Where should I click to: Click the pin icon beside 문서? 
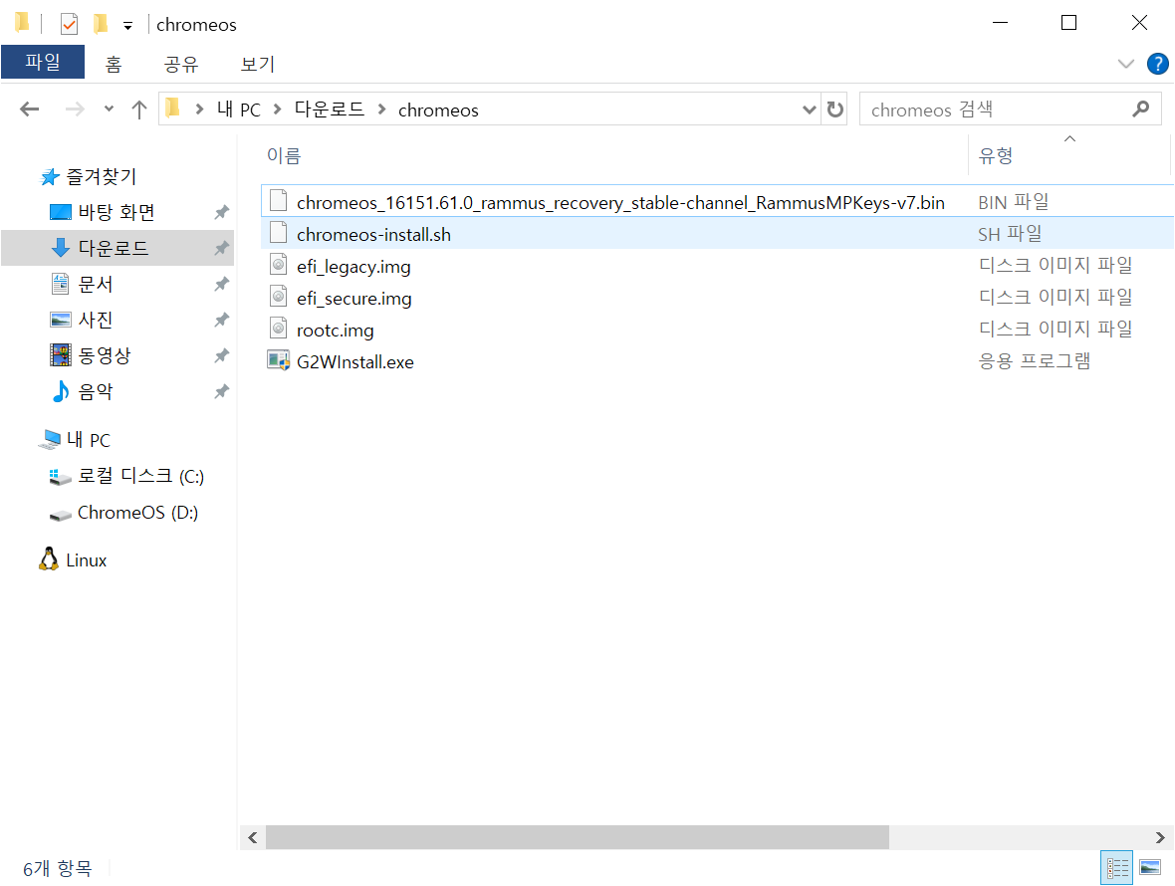tap(221, 284)
